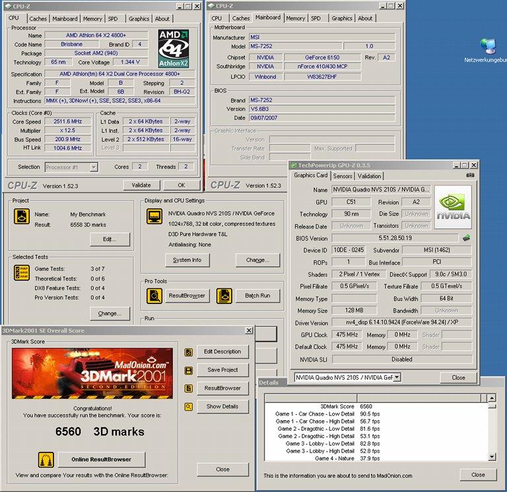Switch to Sensors tab in GPU-Z
507x492 pixels.
tap(343, 176)
